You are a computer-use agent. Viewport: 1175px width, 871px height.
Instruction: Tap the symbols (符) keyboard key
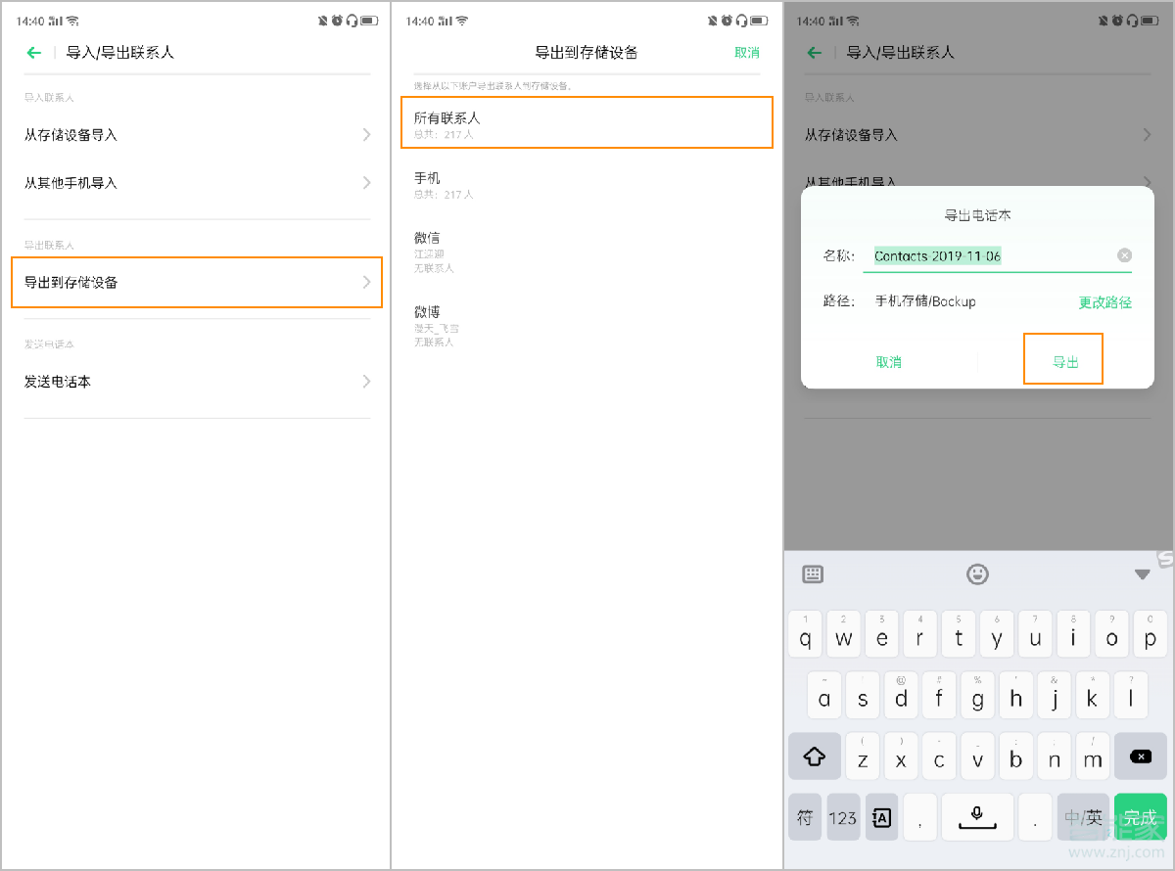point(805,816)
